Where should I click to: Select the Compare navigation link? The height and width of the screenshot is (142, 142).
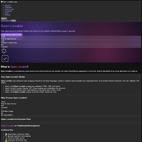[x=9, y=11]
